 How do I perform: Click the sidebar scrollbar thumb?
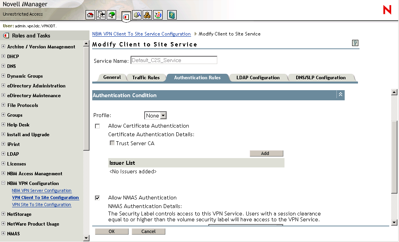(86, 98)
